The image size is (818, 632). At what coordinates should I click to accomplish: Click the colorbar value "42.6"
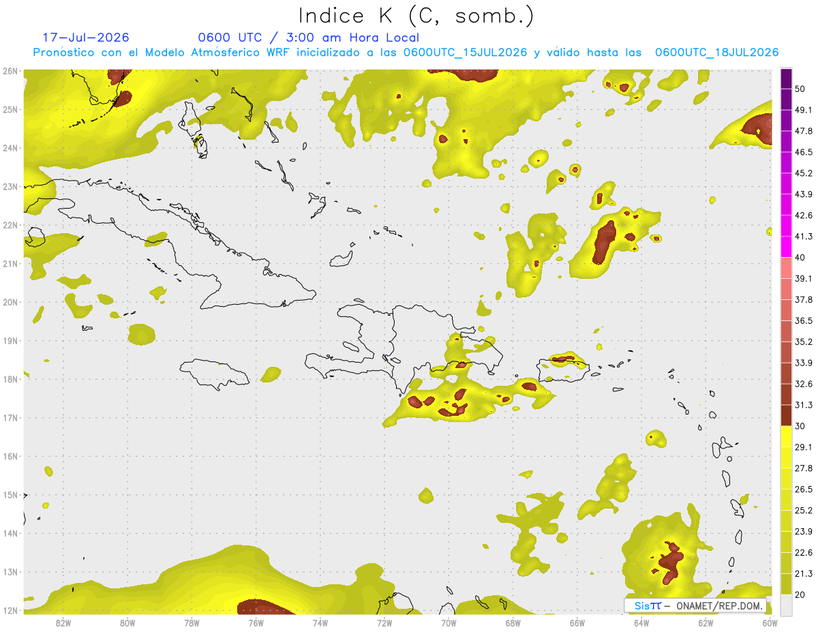[804, 215]
